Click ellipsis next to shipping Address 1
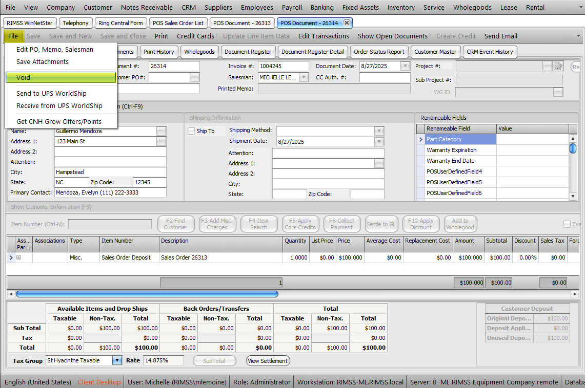The image size is (585, 388). pyautogui.click(x=379, y=163)
